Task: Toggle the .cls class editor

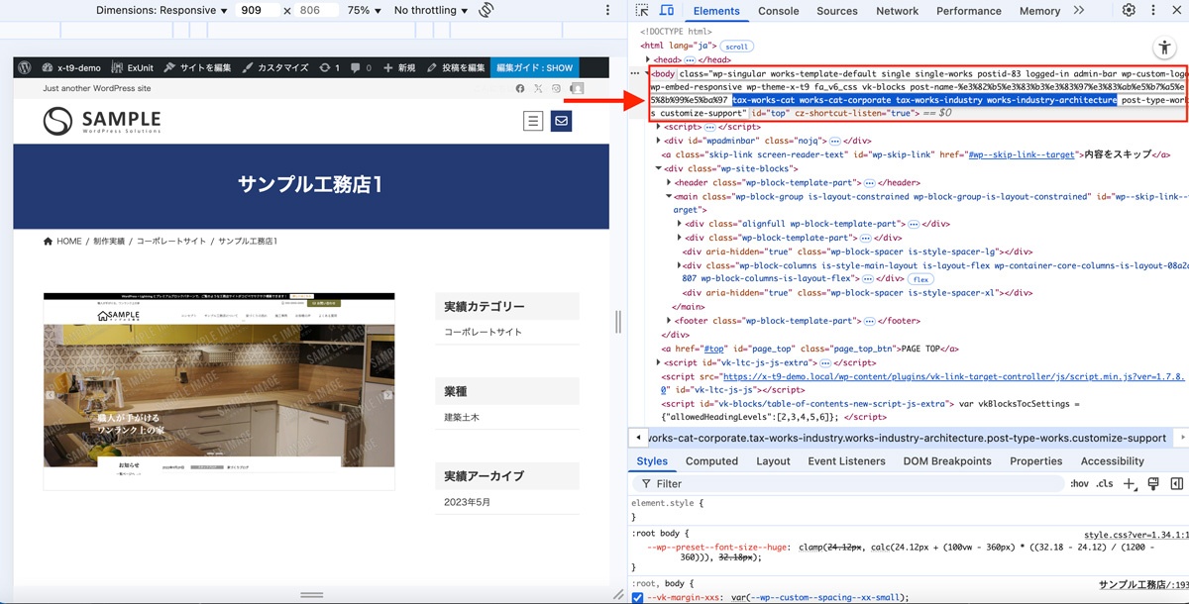Action: pyautogui.click(x=1104, y=483)
